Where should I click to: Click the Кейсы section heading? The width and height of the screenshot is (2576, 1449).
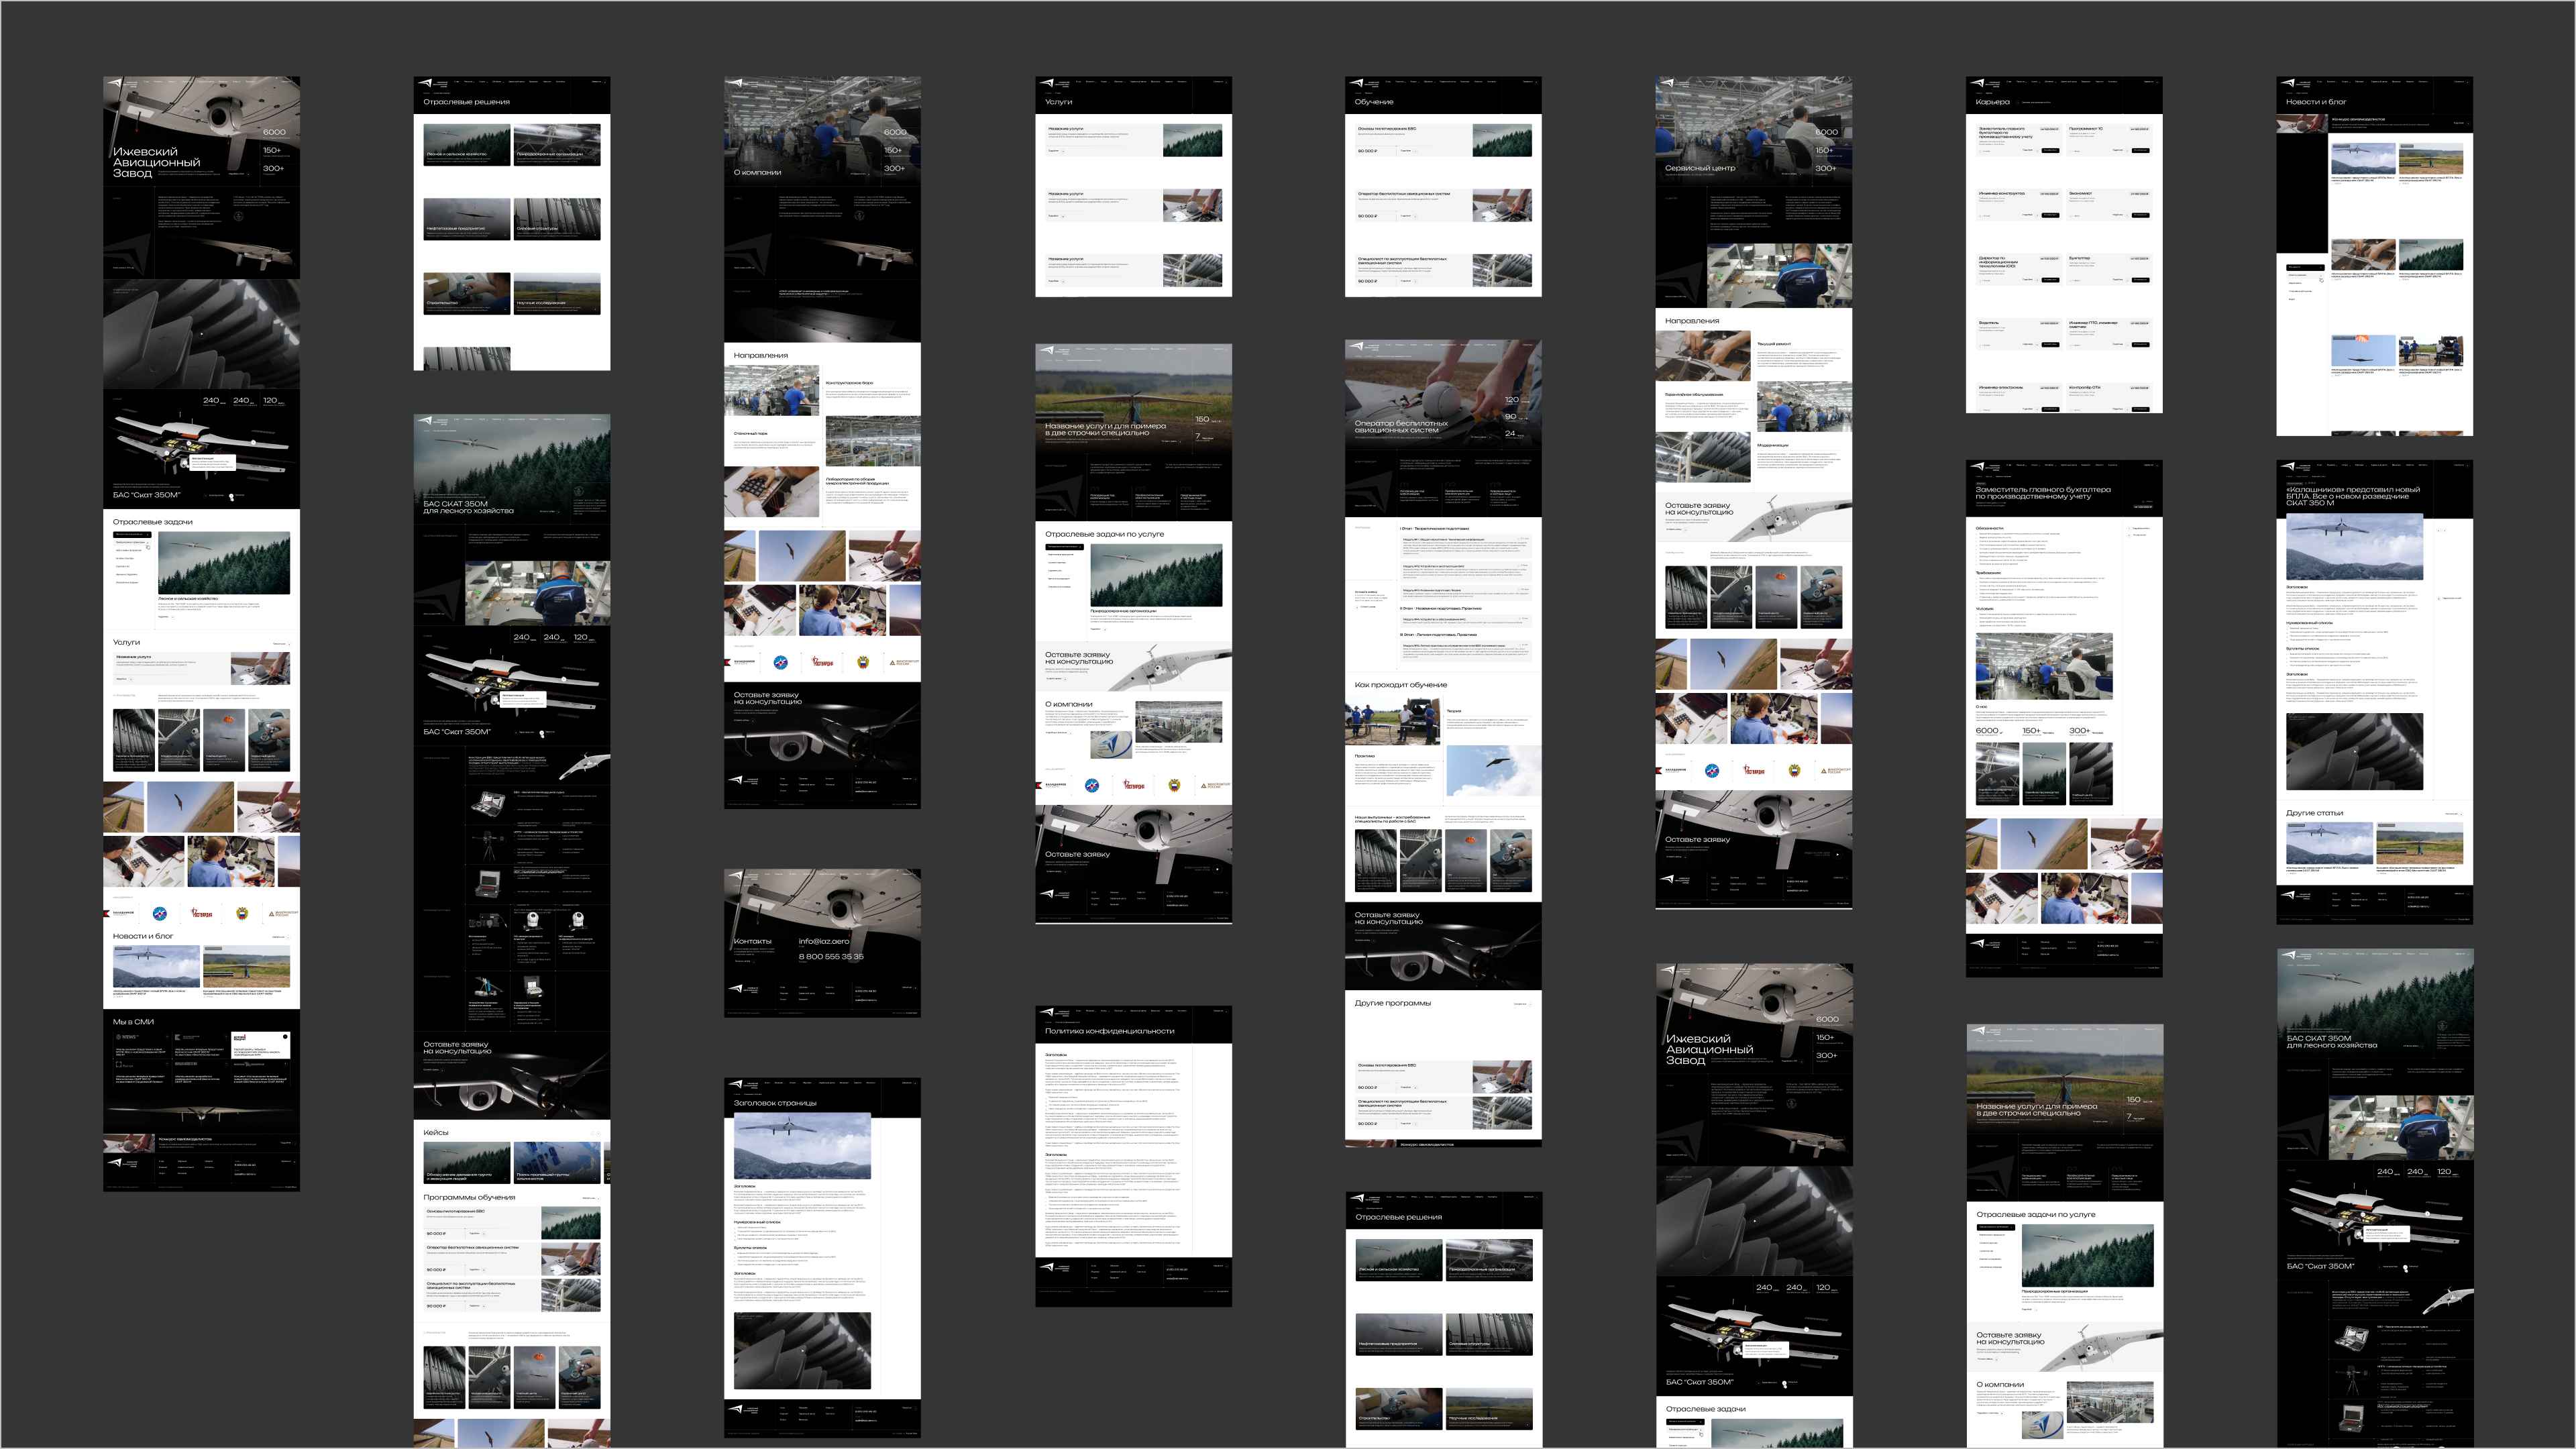(x=436, y=1133)
